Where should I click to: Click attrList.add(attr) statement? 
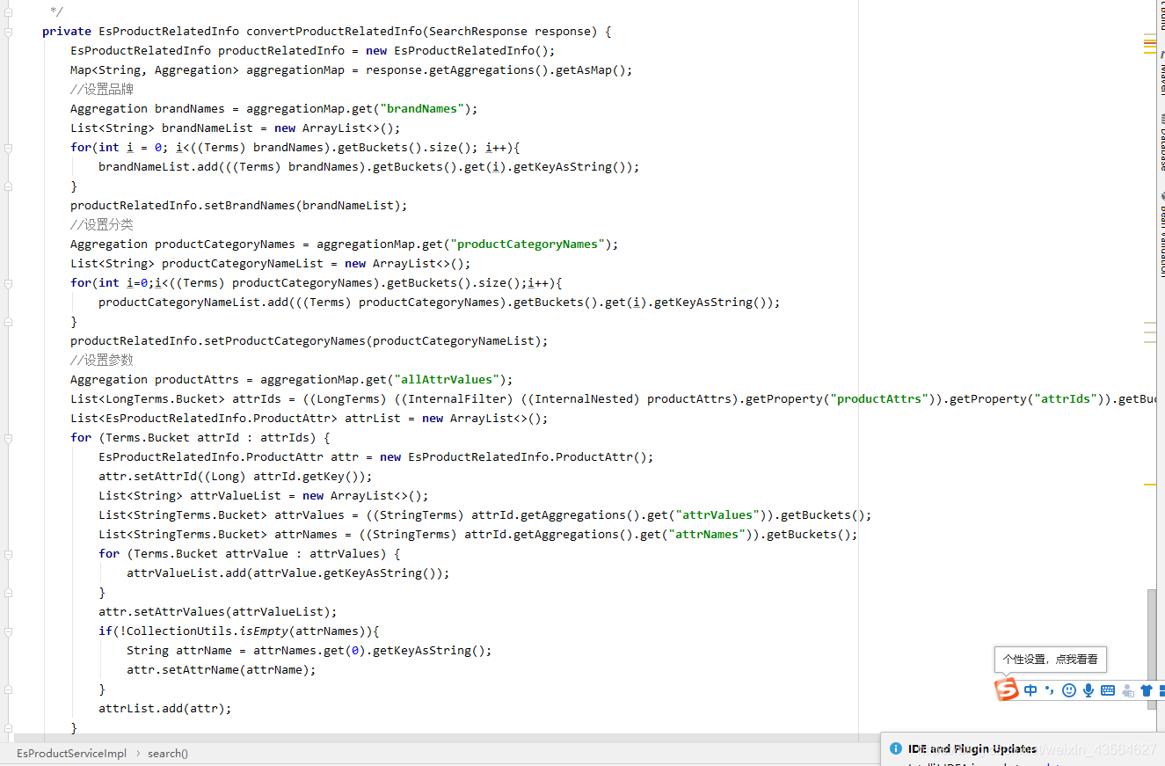(165, 709)
